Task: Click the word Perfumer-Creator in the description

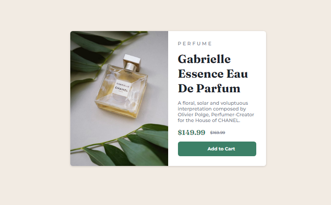Action: [233, 115]
